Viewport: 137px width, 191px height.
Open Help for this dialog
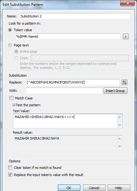(119, 188)
